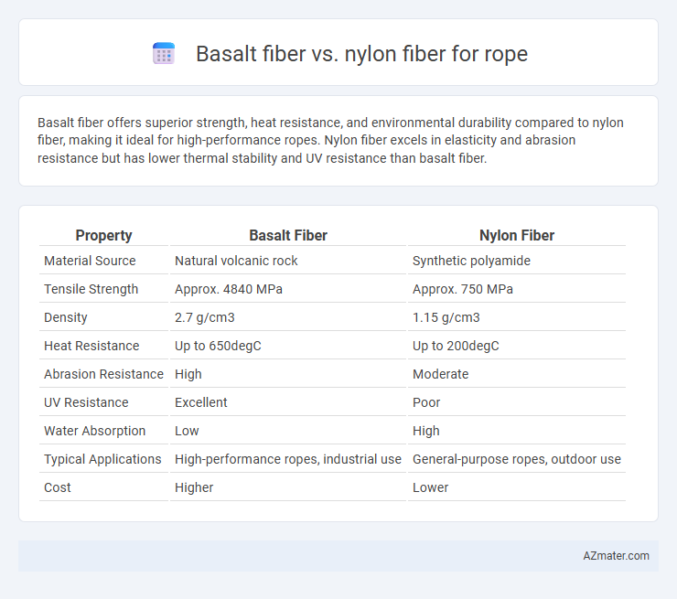Image resolution: width=677 pixels, height=599 pixels.
Task: Select the 'Material Source' row label
Action: 90,261
